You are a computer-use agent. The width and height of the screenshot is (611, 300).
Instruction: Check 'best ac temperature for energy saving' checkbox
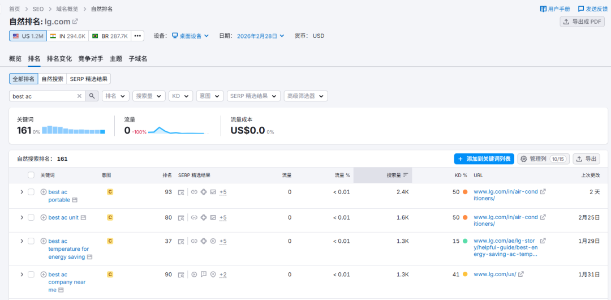(x=31, y=241)
